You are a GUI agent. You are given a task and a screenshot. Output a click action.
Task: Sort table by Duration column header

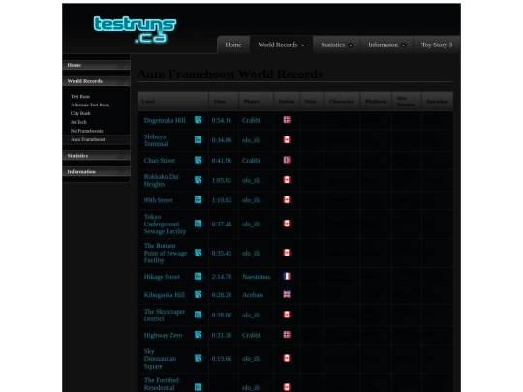[x=437, y=102]
